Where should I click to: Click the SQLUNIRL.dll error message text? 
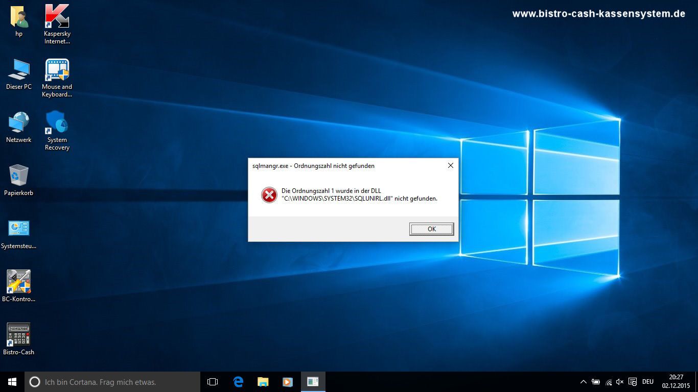point(359,194)
